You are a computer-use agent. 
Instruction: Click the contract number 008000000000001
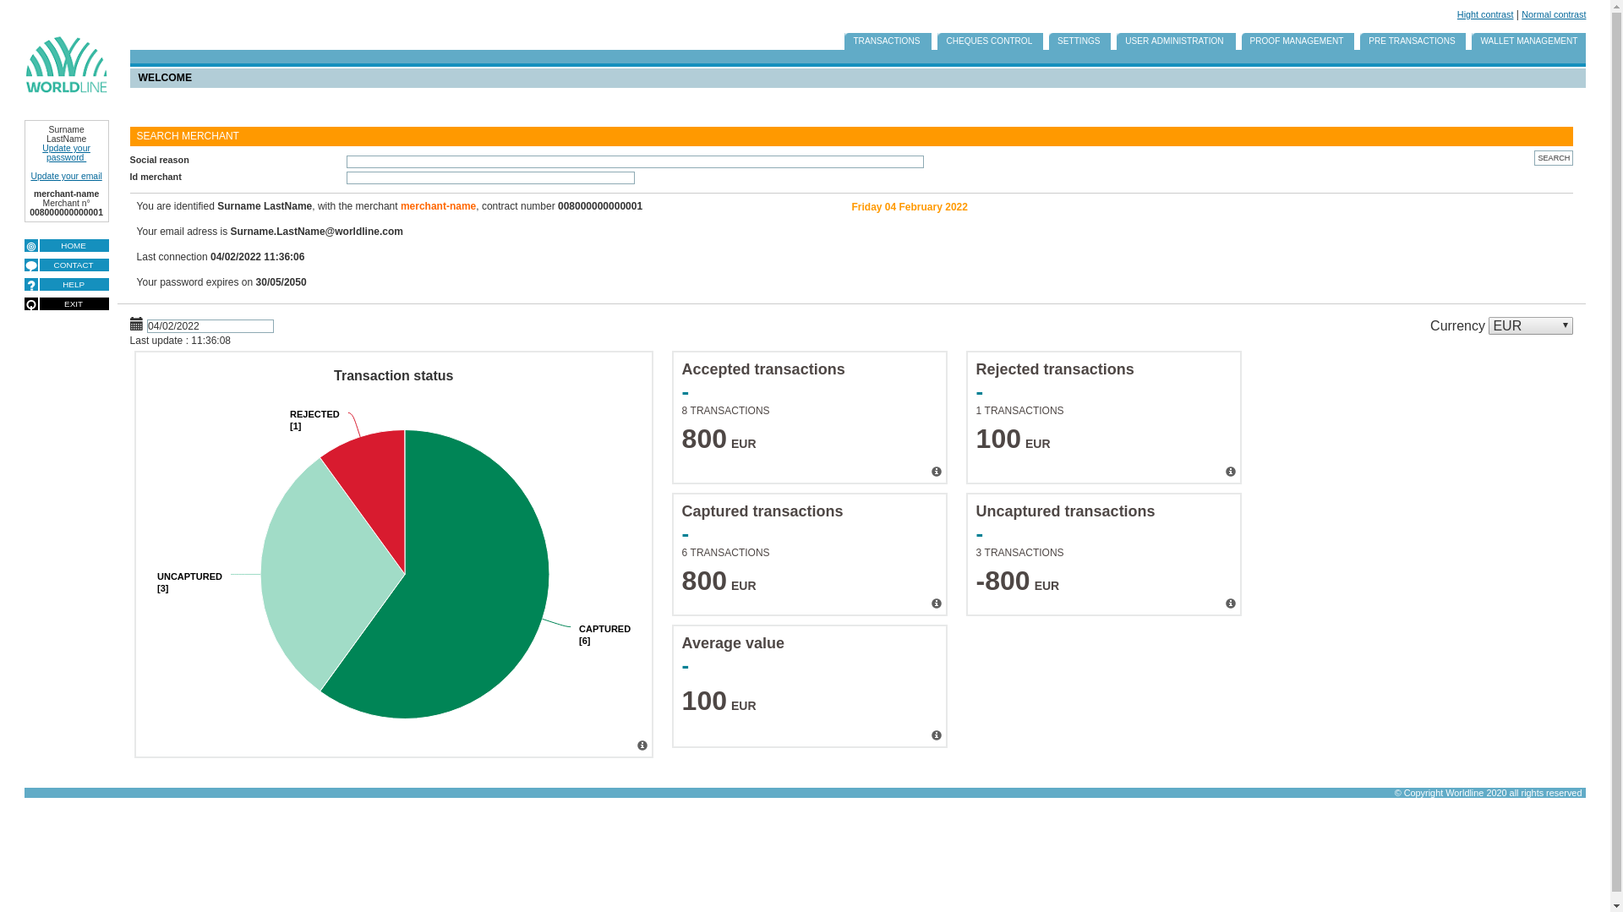pyautogui.click(x=600, y=206)
